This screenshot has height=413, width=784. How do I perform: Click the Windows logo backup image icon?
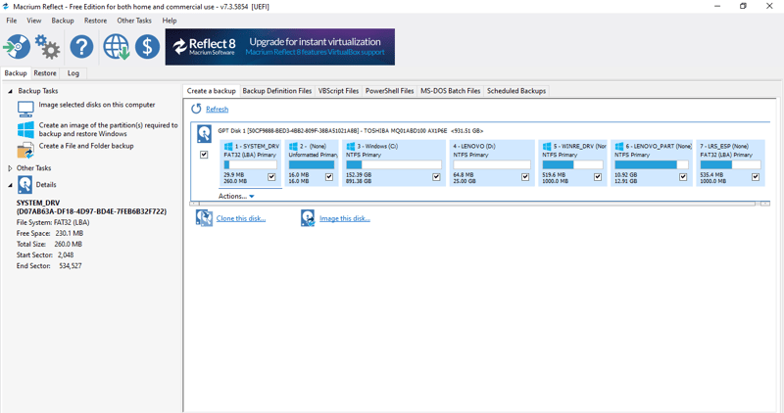[25, 129]
